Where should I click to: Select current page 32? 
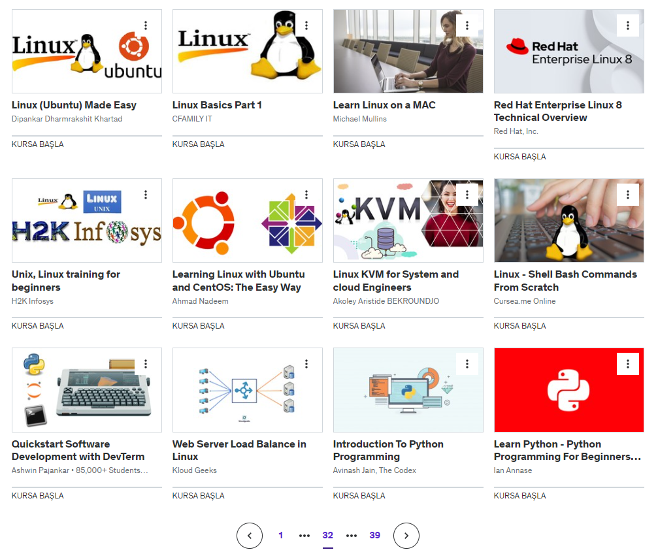[328, 535]
